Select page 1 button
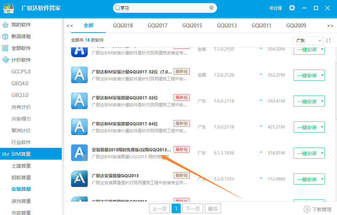337x215 pixels. pos(176,208)
